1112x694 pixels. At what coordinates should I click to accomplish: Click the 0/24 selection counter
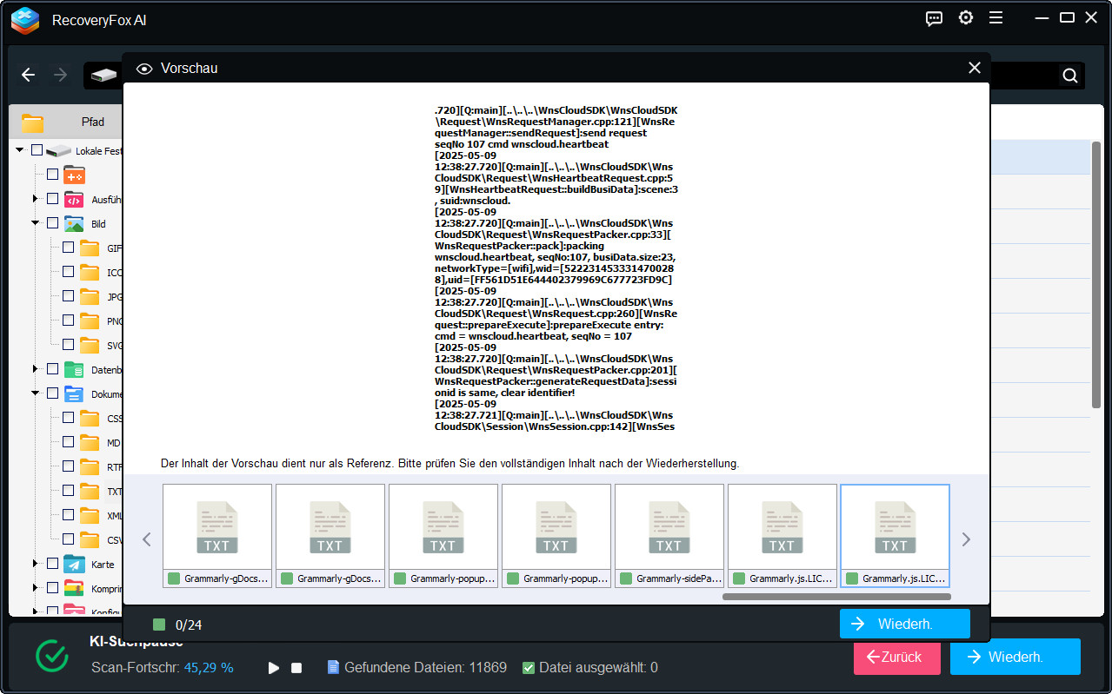[189, 625]
